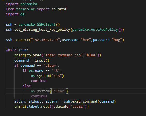The width and height of the screenshot is (146, 116).
Task: Click the password string "bug"
Action: [x=117, y=40]
